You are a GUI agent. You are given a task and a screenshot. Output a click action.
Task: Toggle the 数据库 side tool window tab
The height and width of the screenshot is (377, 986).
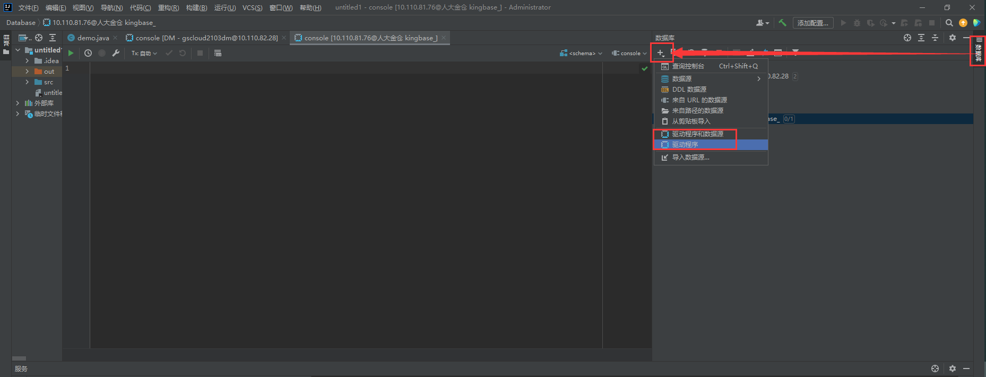coord(979,50)
